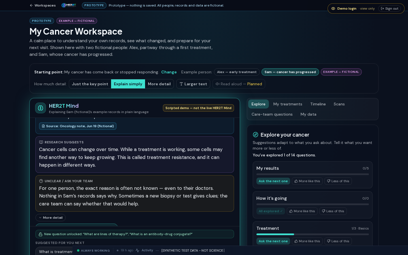Toggle Larger text
Screen dimensions: 408x255
pyautogui.click(x=193, y=84)
